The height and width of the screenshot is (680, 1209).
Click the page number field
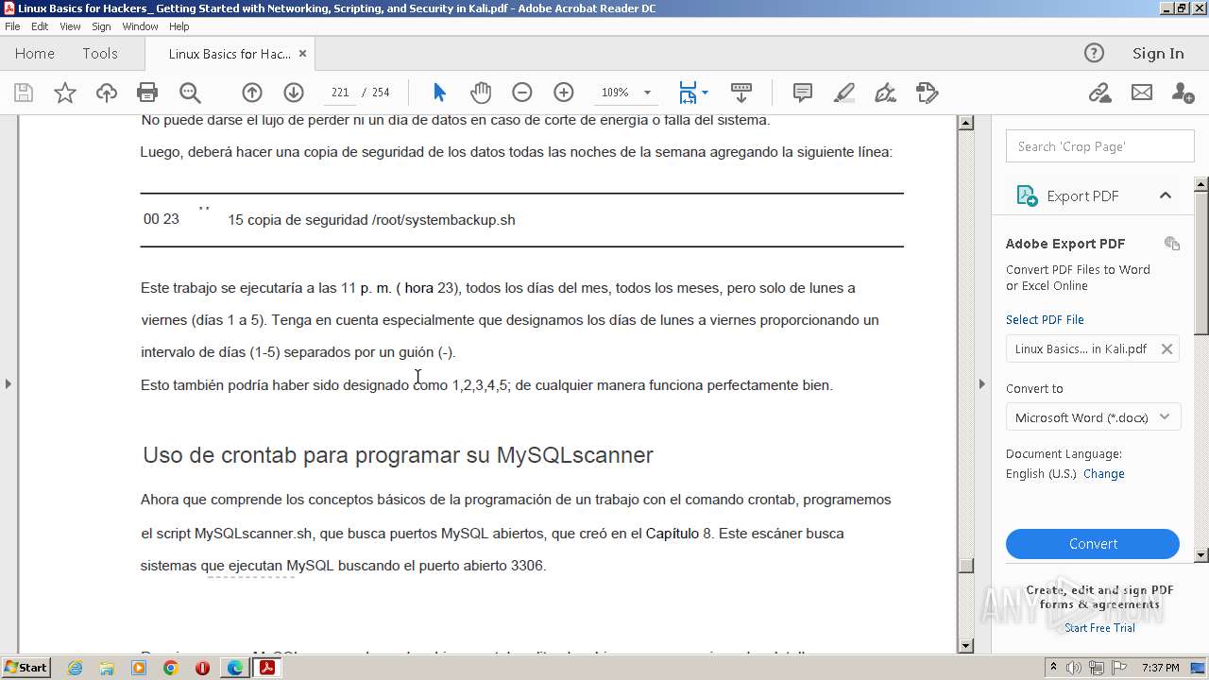pyautogui.click(x=340, y=93)
